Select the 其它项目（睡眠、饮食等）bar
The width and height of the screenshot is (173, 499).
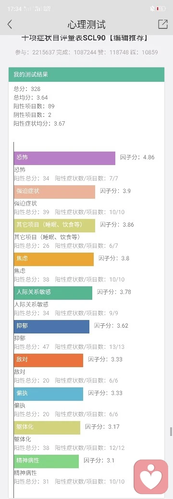54,226
